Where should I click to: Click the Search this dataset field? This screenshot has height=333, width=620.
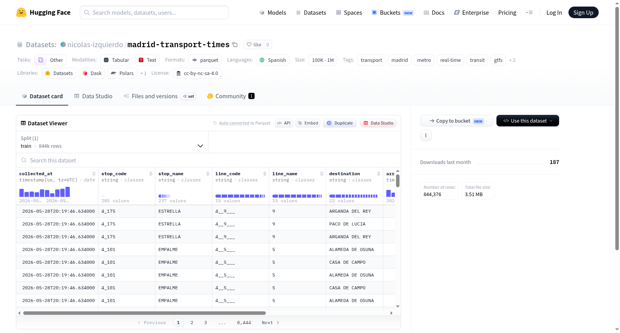click(208, 160)
